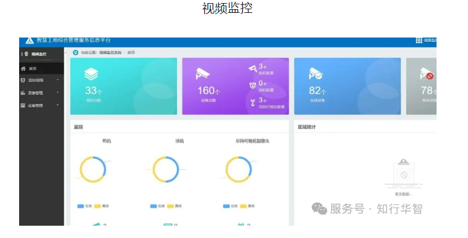Click the 枪机 donut chart
The width and height of the screenshot is (468, 238).
click(x=93, y=170)
